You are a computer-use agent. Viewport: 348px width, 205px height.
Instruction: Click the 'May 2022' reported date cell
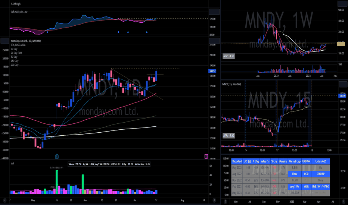point(237,168)
